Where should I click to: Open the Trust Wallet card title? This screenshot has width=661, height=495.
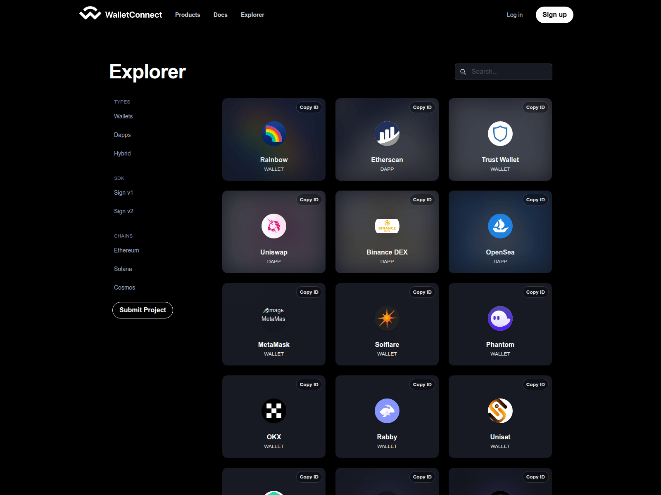tap(500, 160)
